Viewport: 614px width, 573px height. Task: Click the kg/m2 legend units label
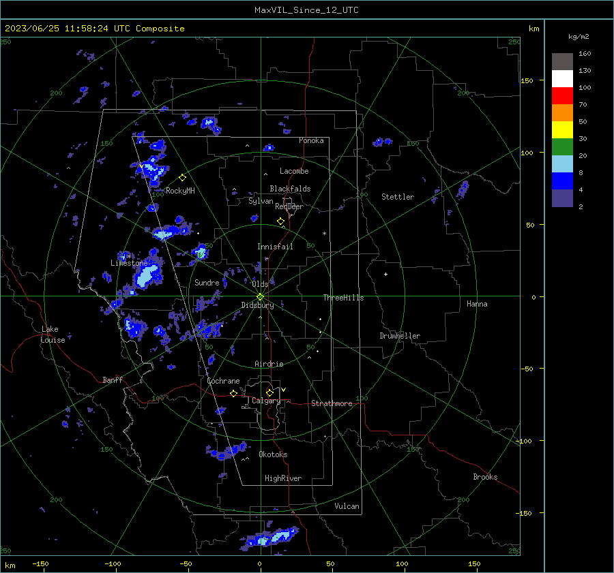click(x=579, y=37)
